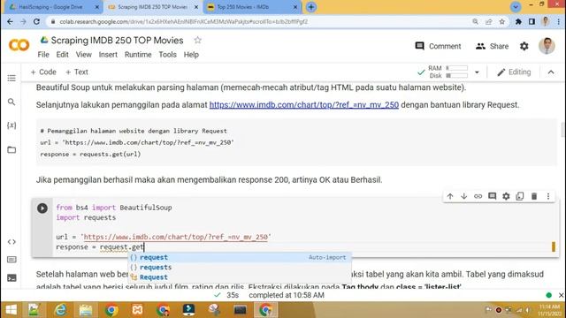Image resolution: width=566 pixels, height=318 pixels.
Task: Click the Colab CO logo
Action: point(19,45)
